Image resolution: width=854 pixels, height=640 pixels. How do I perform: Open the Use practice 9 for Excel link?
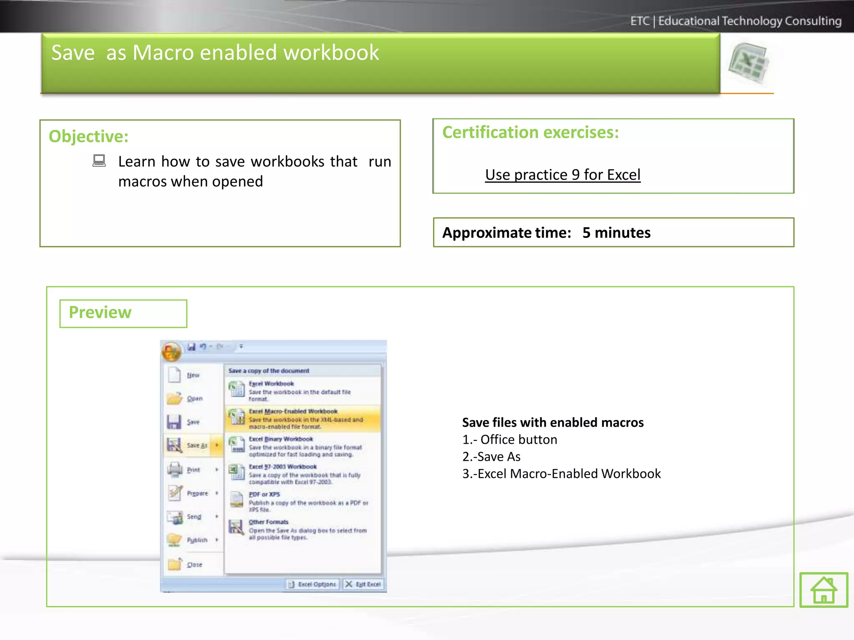coord(563,175)
